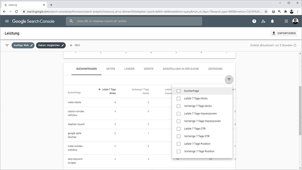Open the Google account avatar in the Search Console header
This screenshot has width=302, height=170.
[x=295, y=21]
